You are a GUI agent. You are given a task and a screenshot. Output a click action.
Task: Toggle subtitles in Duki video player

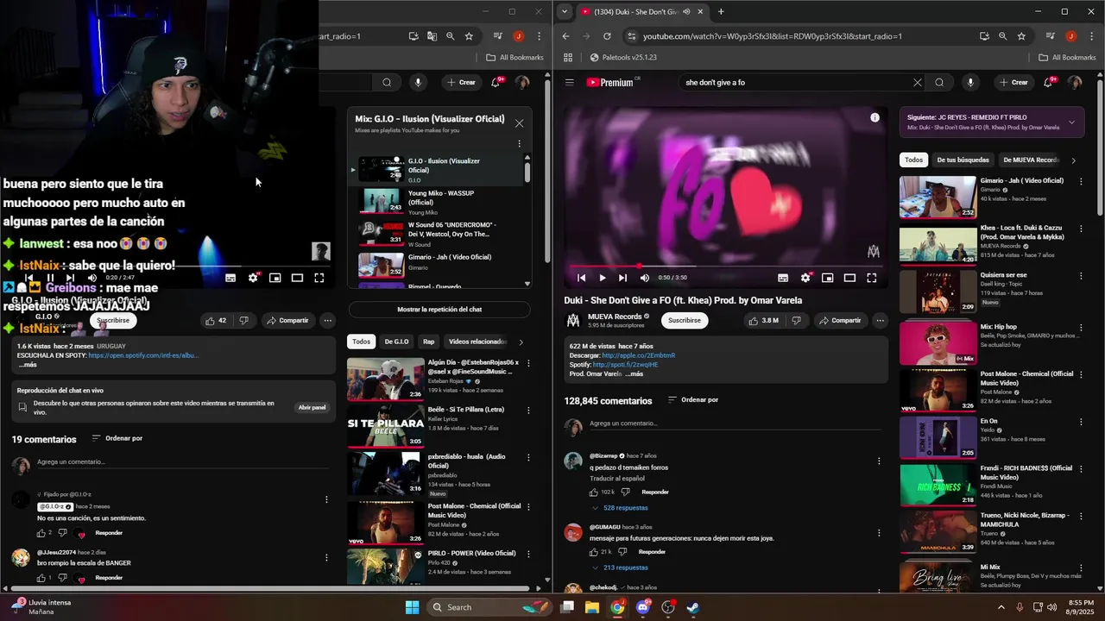[783, 278]
